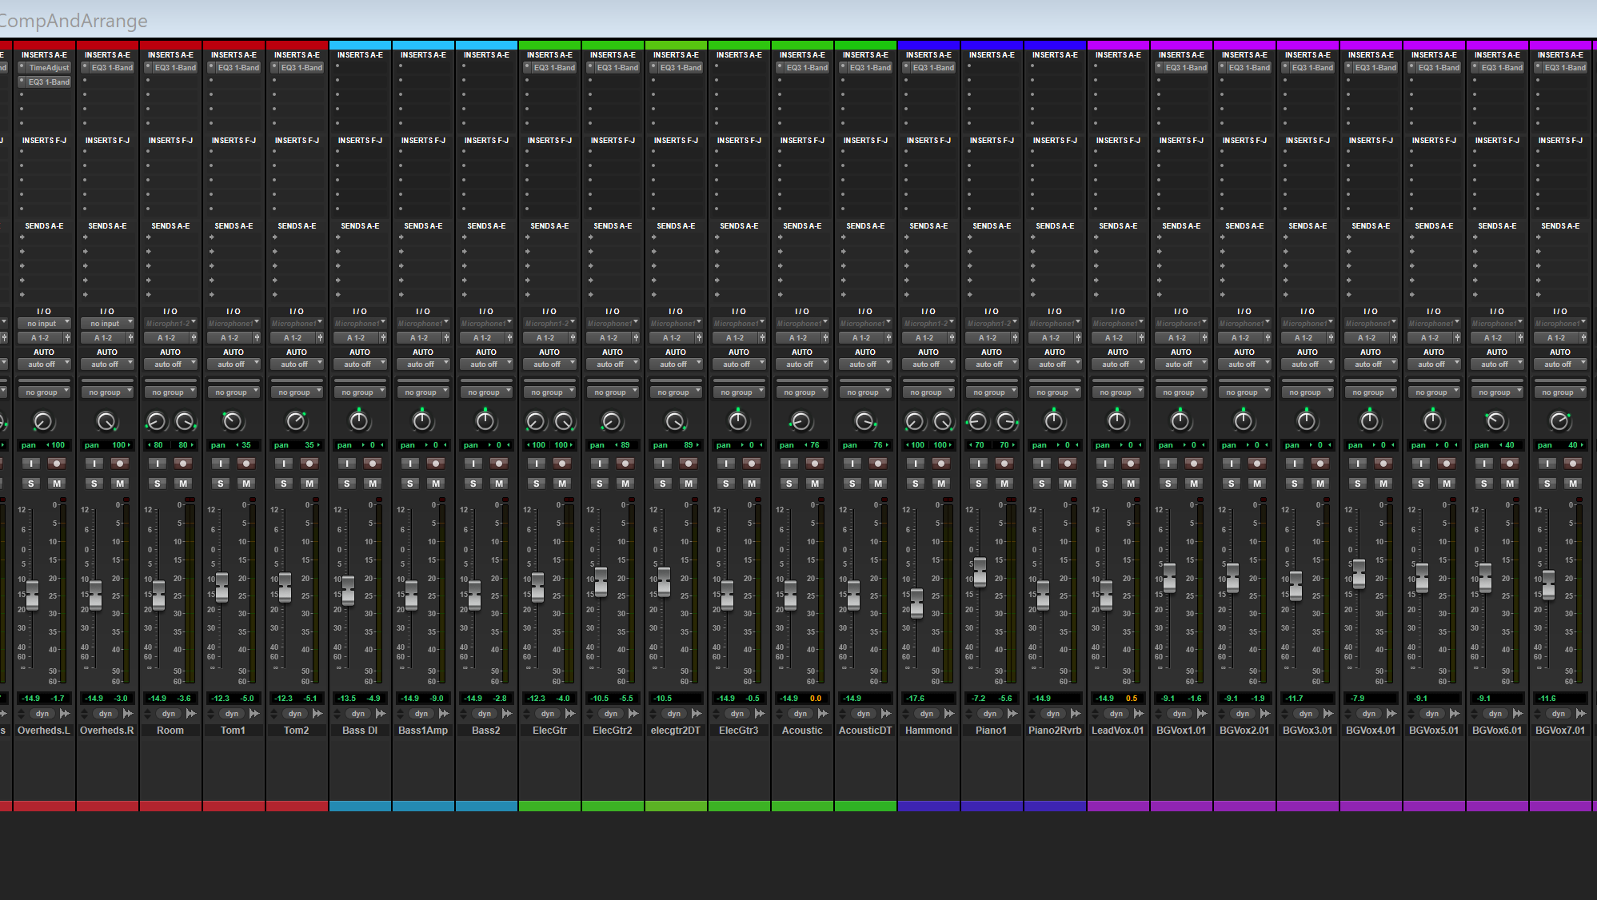1597x900 pixels.
Task: Click track type arrows on Piano1
Action: (969, 714)
